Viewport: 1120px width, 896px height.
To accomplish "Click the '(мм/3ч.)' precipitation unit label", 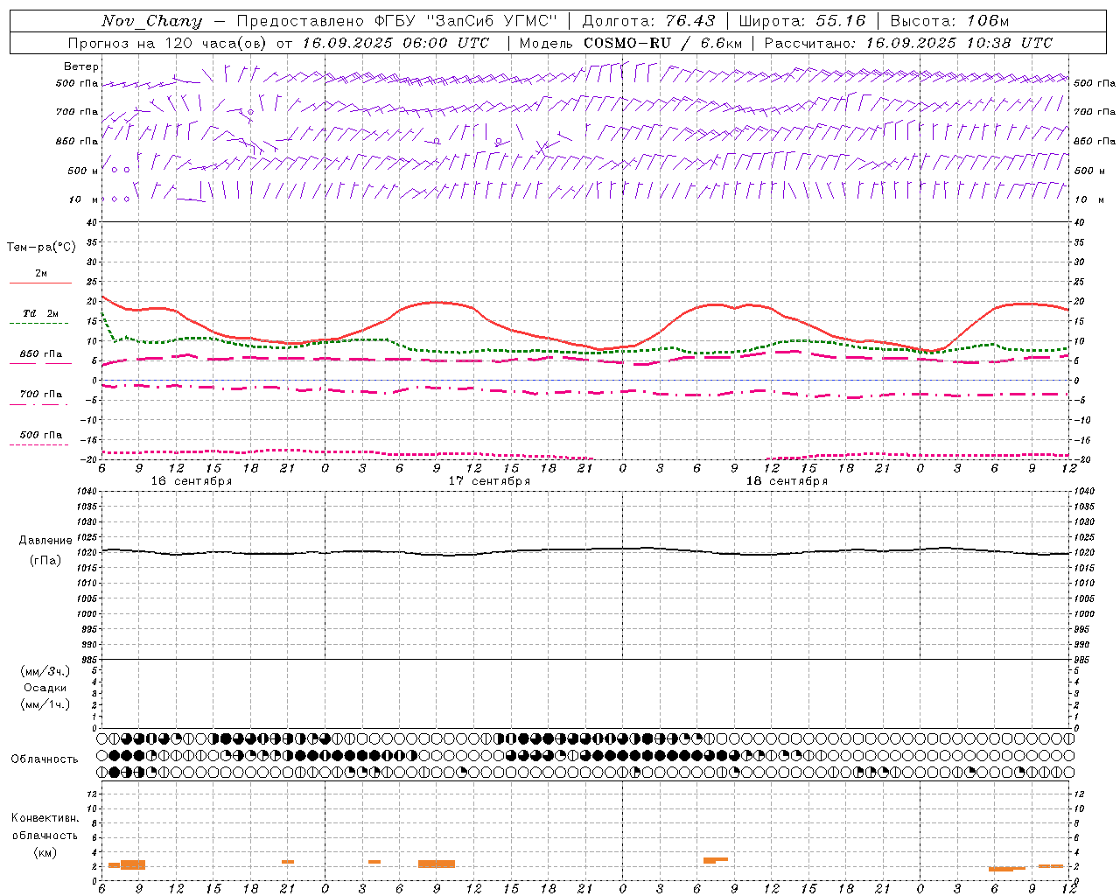I will coord(45,671).
